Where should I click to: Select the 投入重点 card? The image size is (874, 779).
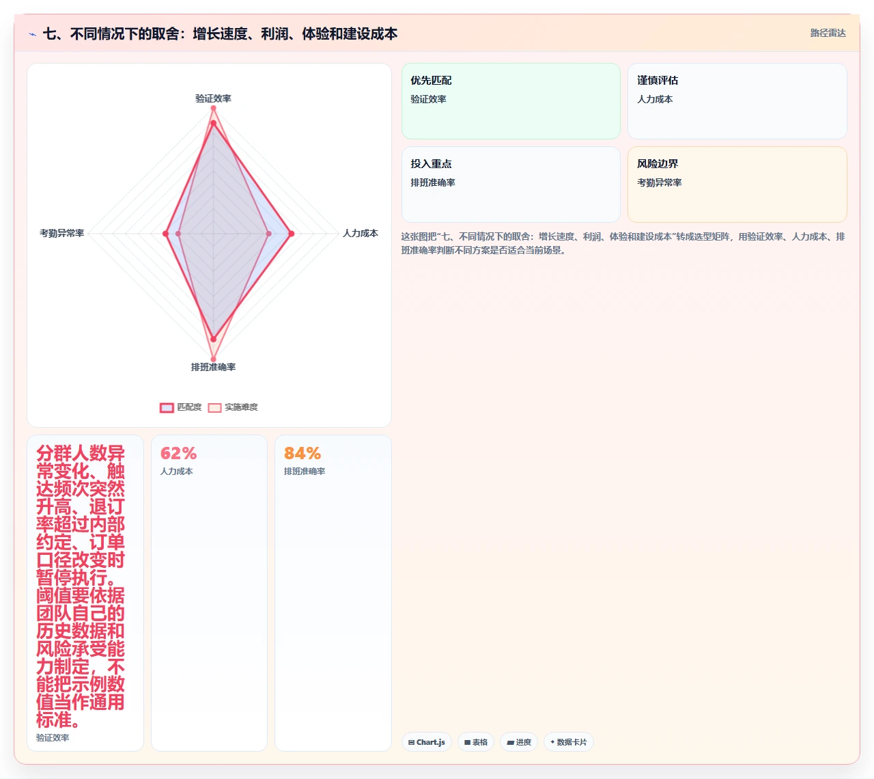(x=511, y=184)
